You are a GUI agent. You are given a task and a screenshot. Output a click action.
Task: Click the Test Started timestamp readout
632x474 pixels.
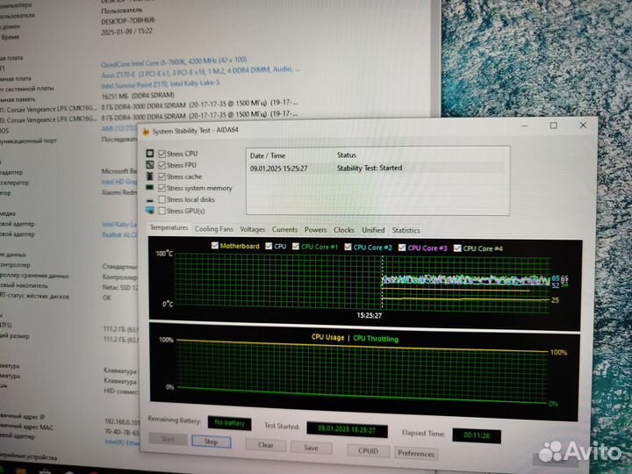pos(347,429)
